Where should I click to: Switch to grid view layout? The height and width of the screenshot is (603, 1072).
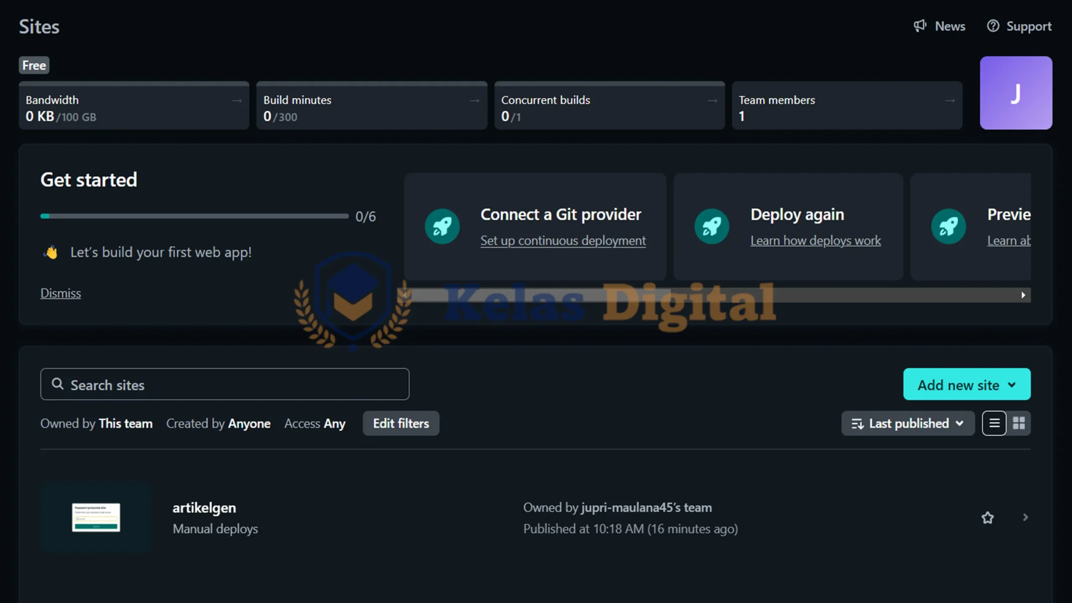coord(1018,423)
